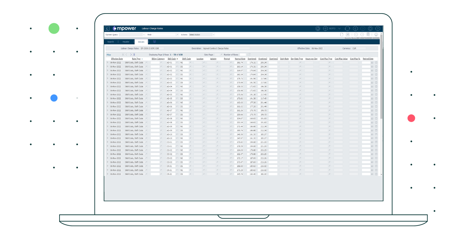Open the Home screen icon
Viewport: 469px width, 237px height.
pyautogui.click(x=318, y=28)
